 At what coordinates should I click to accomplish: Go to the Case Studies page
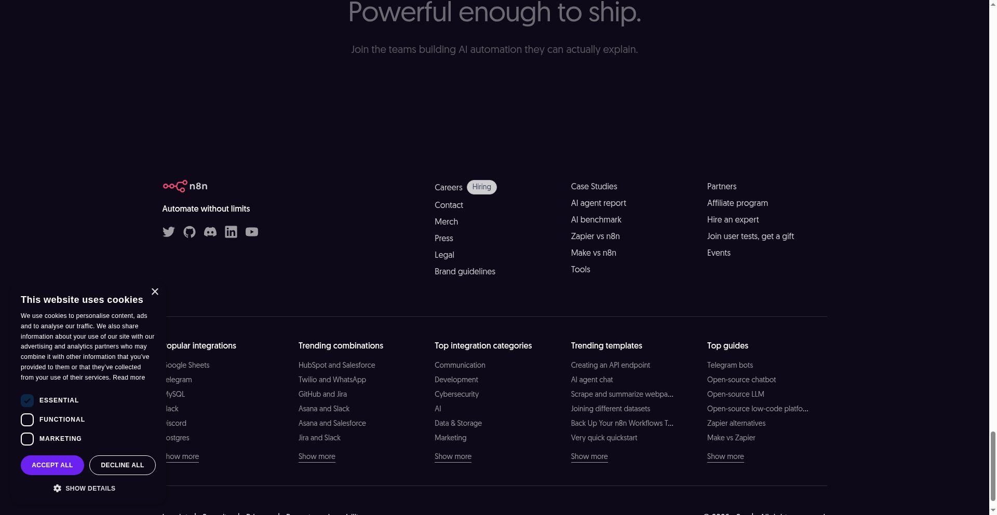click(x=594, y=187)
